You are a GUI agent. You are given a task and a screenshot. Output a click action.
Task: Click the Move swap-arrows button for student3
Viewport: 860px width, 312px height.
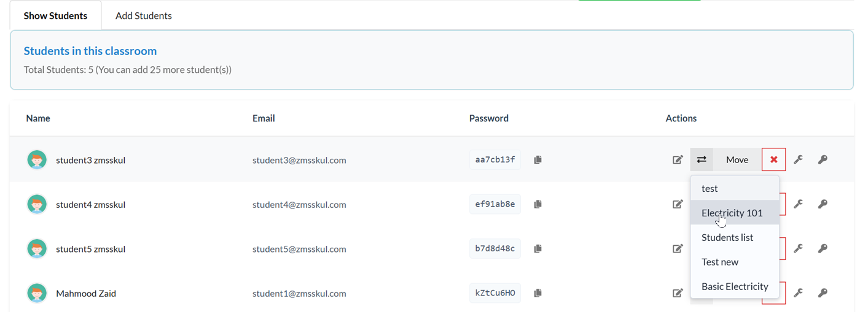(702, 160)
